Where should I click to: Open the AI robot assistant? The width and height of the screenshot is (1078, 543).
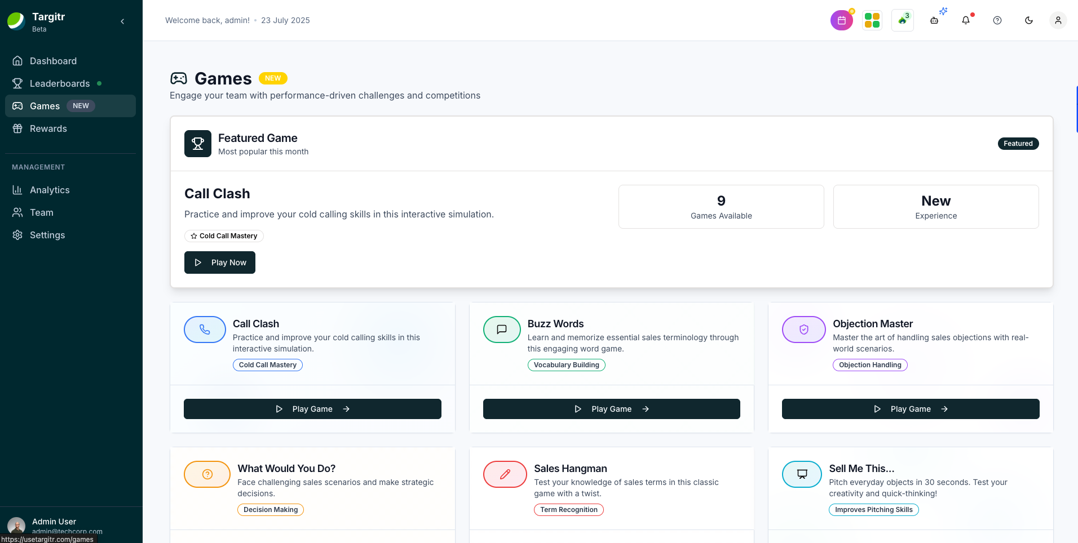[x=934, y=20]
